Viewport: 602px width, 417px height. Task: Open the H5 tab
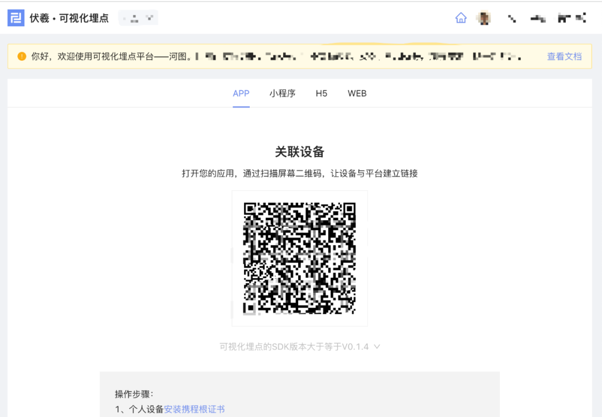pyautogui.click(x=322, y=93)
